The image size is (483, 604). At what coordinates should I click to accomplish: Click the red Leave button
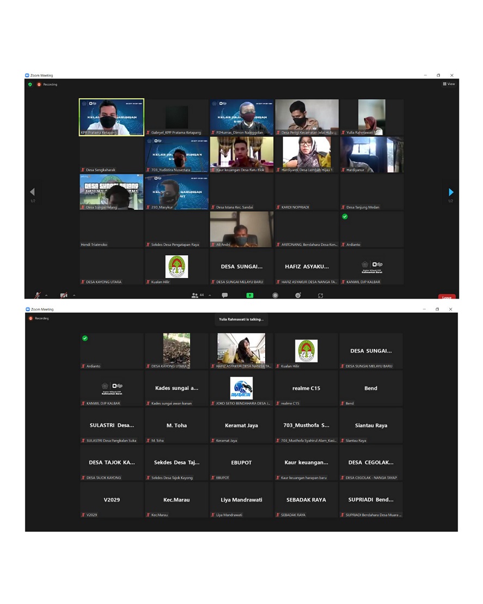(x=447, y=297)
